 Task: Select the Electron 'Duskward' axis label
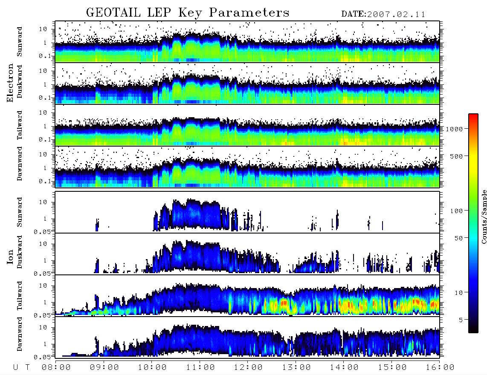(x=20, y=81)
